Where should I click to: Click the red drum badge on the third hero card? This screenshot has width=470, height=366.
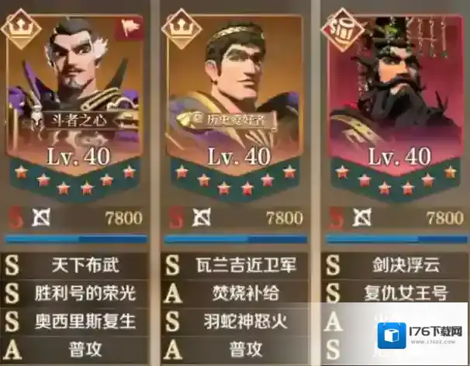coord(342,30)
